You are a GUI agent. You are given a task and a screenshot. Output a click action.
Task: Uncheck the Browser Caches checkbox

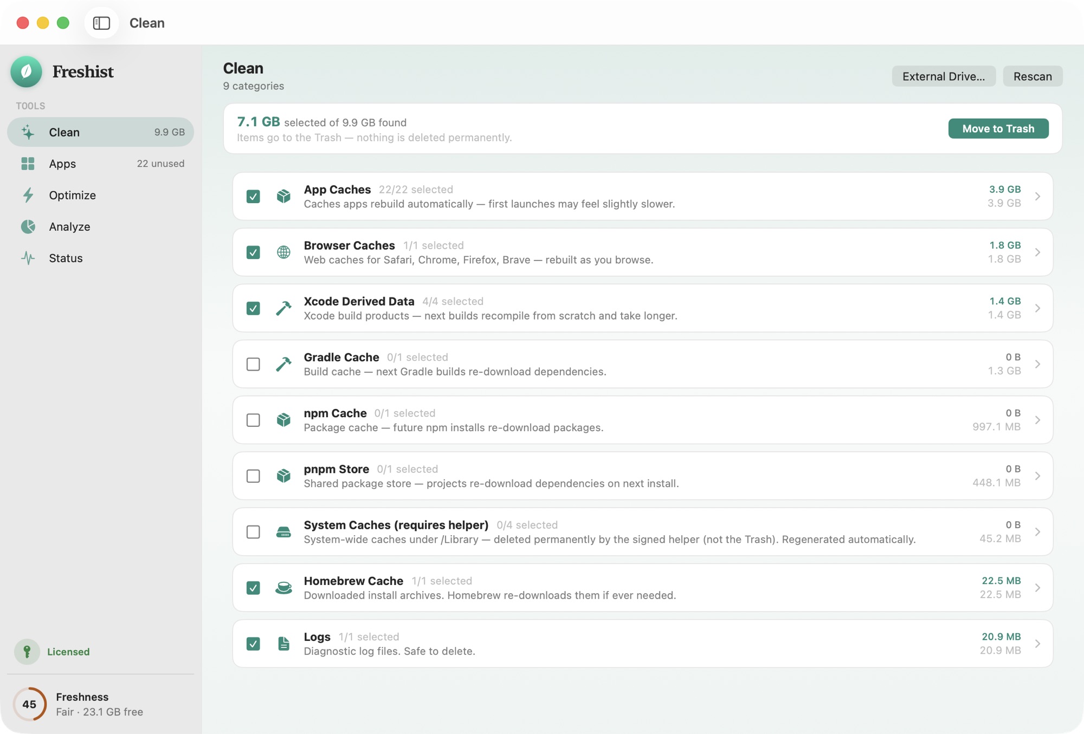coord(253,252)
